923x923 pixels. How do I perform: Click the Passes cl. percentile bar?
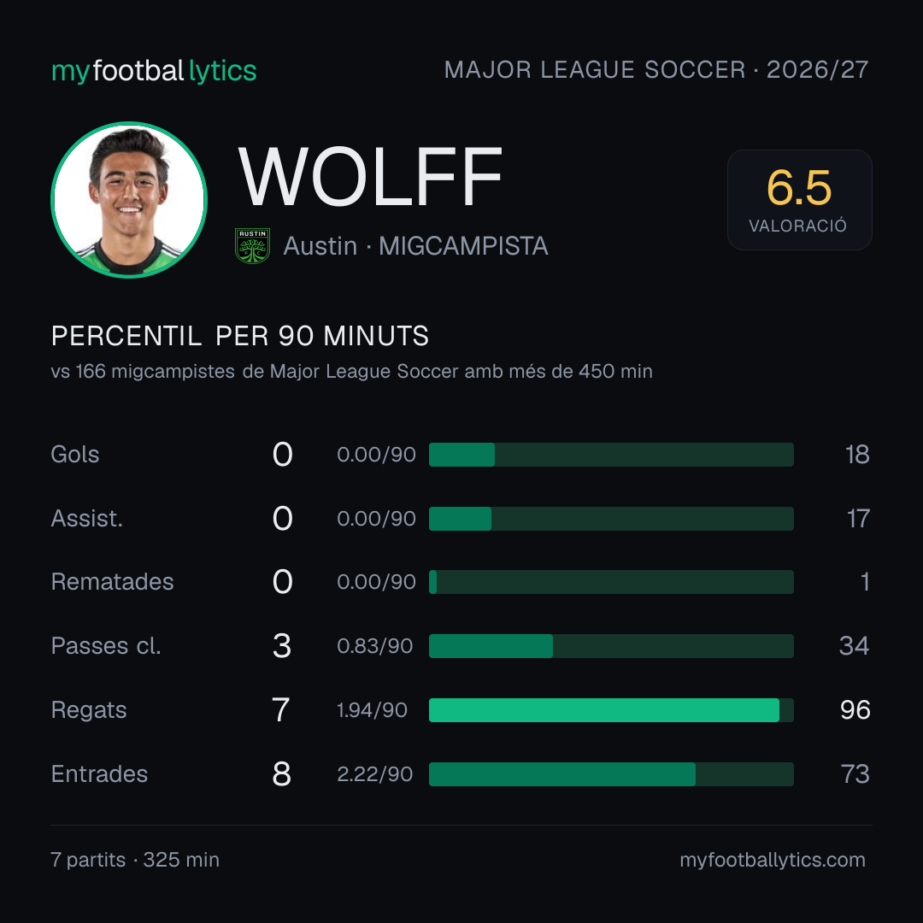[611, 646]
